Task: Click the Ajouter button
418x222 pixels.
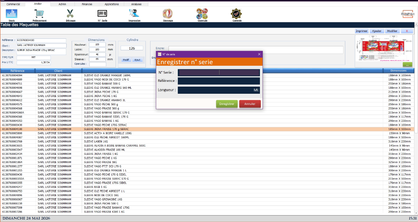Action: point(377,31)
